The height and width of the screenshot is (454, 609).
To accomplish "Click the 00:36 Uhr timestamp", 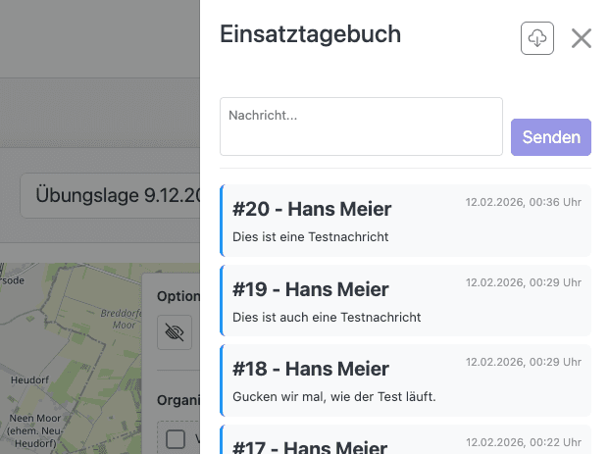I will (523, 203).
